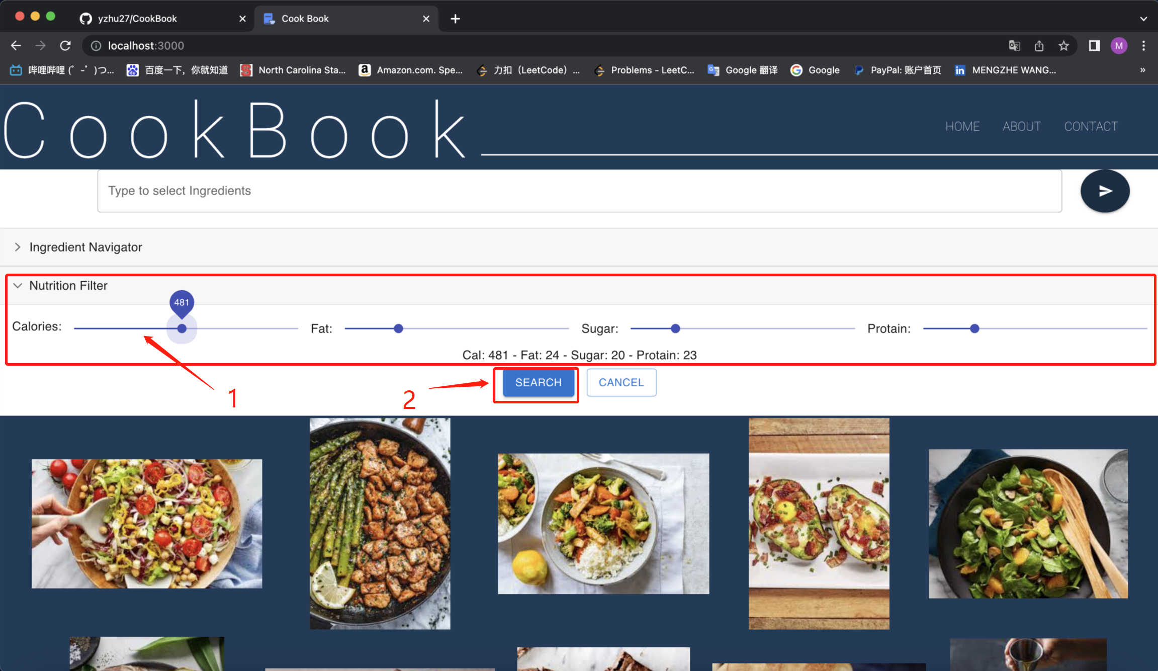The height and width of the screenshot is (671, 1158).
Task: Show hidden bookmarks overflow chevron
Action: click(1142, 70)
